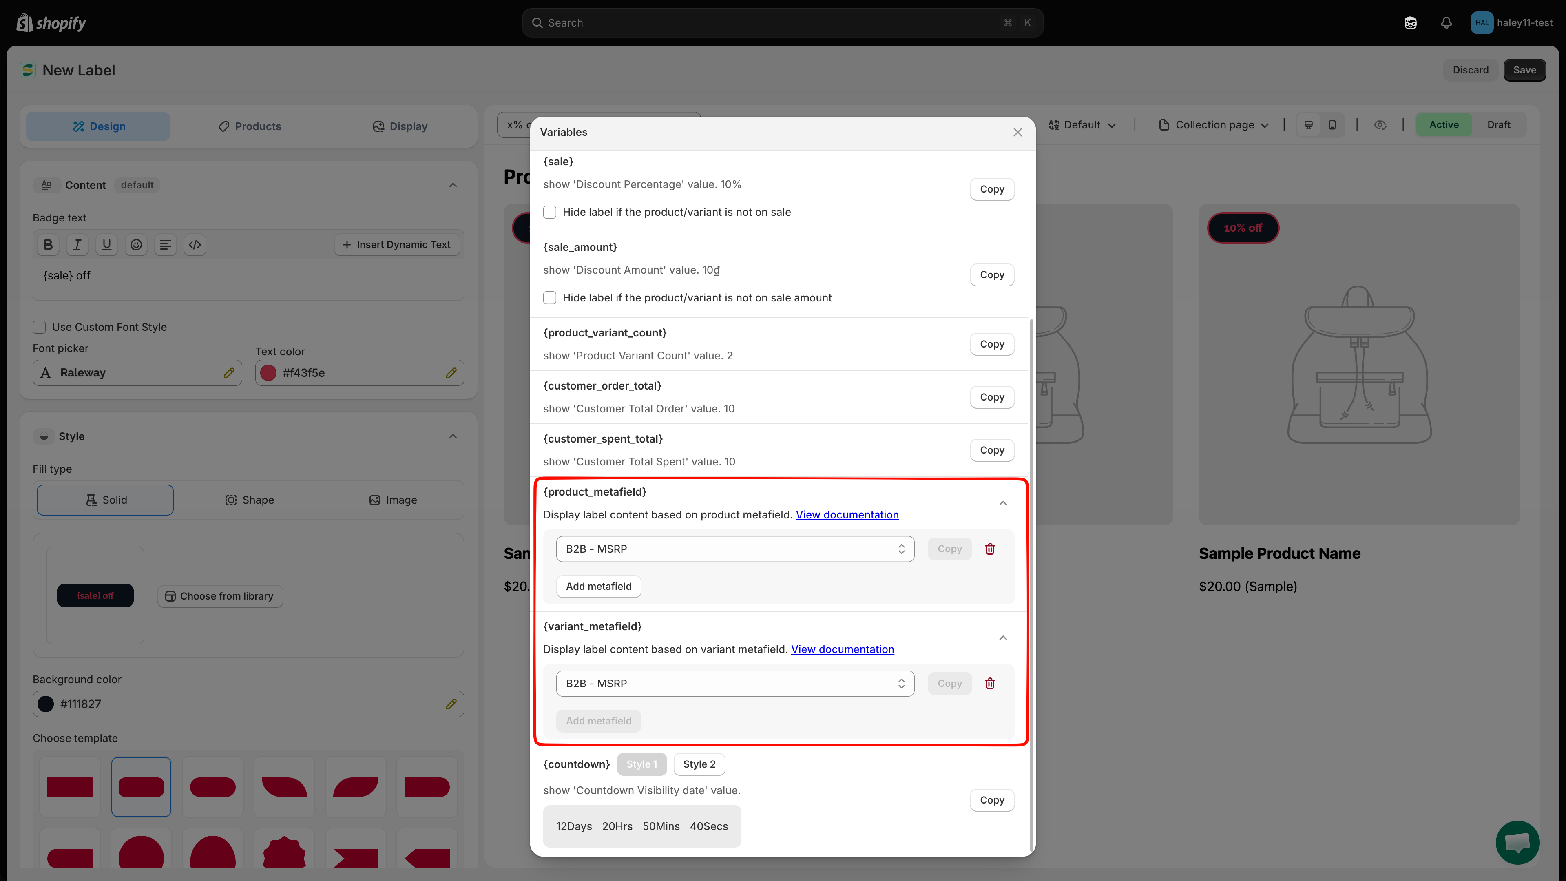Check hide label if not on sale

(x=550, y=212)
